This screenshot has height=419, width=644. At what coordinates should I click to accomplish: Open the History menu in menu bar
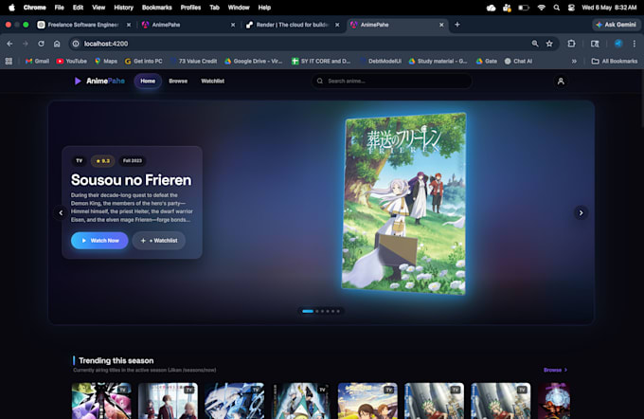(x=124, y=8)
